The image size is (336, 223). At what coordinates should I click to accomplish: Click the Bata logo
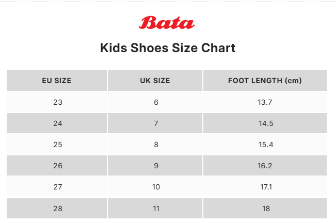point(167,23)
